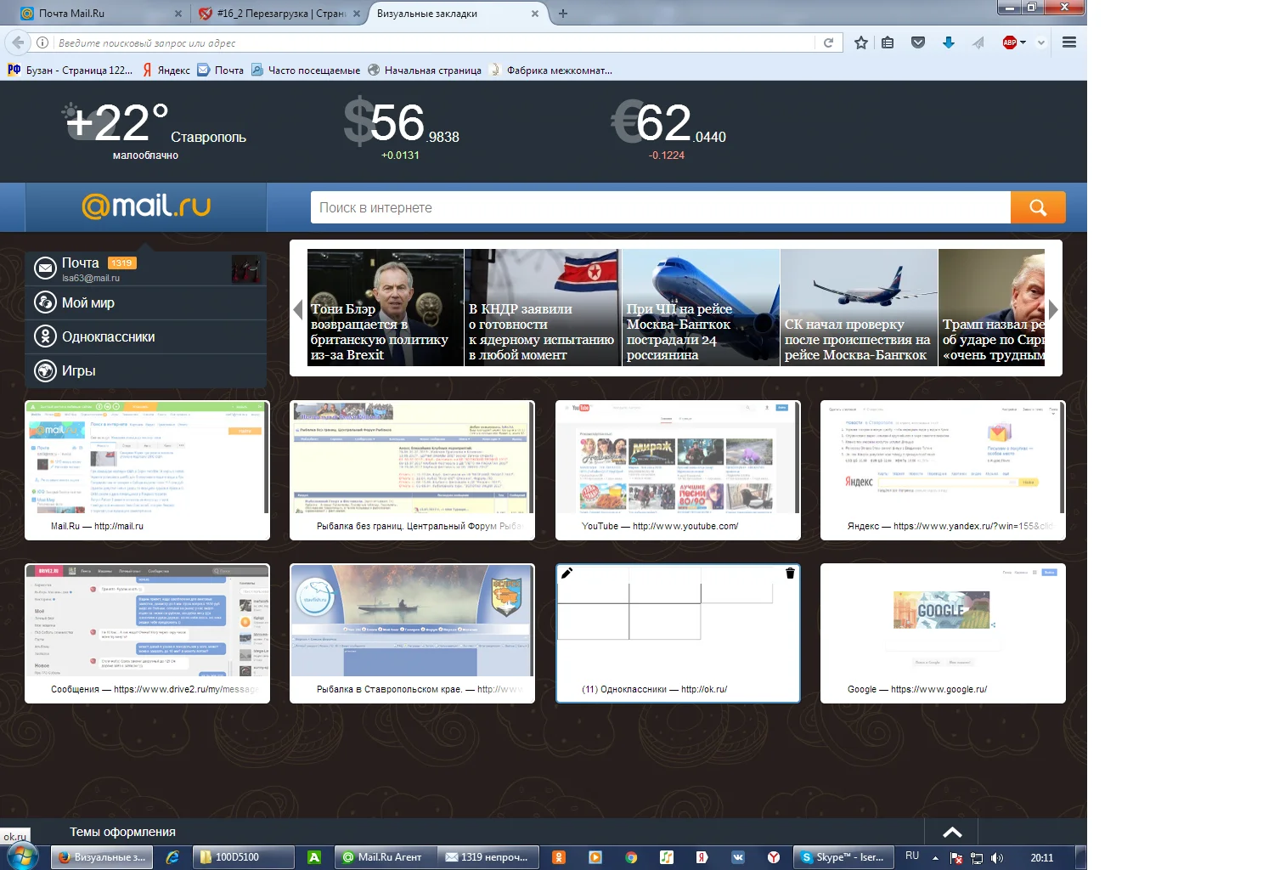Bookmark this page using the star icon
The width and height of the screenshot is (1274, 870).
tap(860, 42)
